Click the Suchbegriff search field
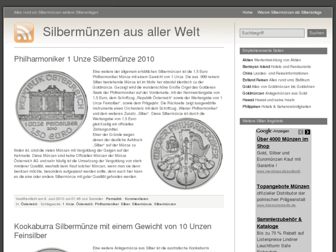The width and height of the screenshot is (336, 252). pos(272,33)
